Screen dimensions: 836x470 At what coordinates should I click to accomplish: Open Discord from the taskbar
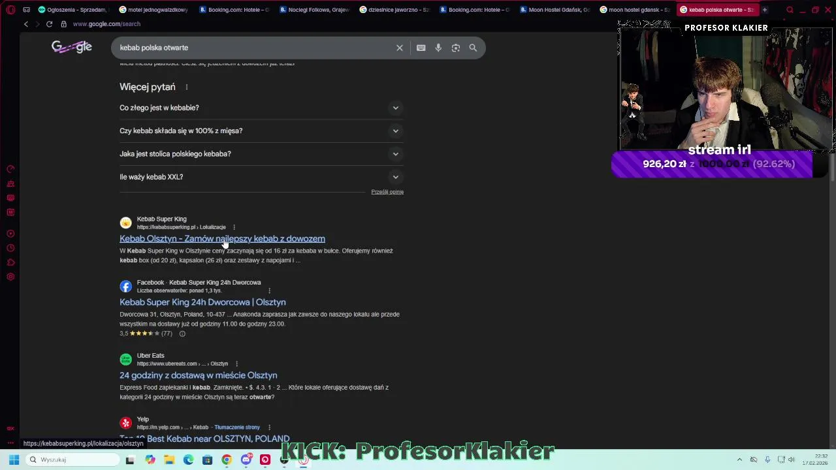(246, 460)
